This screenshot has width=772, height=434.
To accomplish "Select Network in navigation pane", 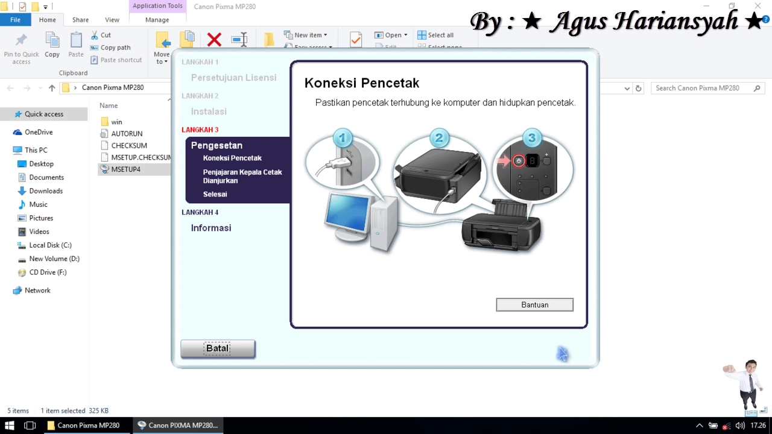I will pyautogui.click(x=37, y=291).
